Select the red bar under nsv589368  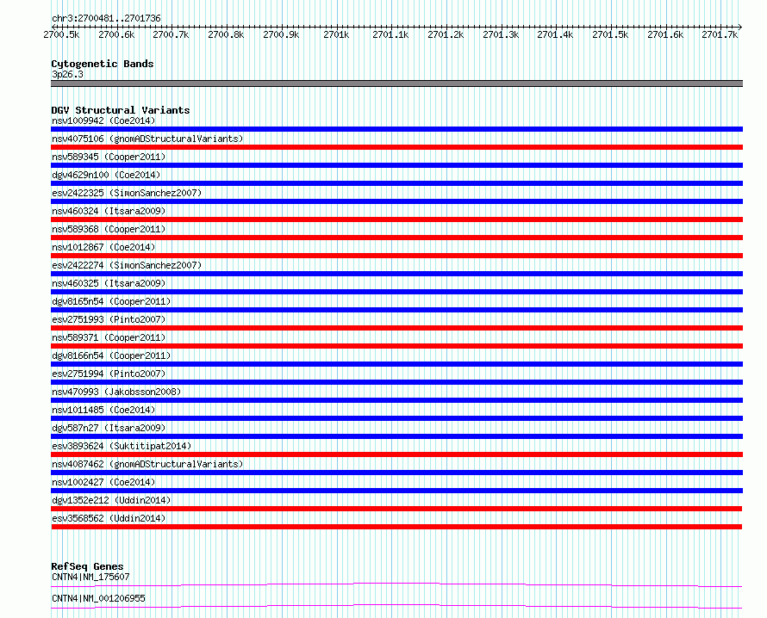tap(396, 238)
